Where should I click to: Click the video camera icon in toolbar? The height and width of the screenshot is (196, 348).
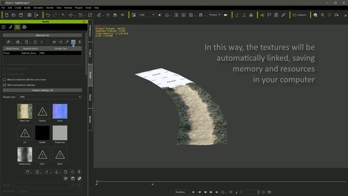(226, 15)
